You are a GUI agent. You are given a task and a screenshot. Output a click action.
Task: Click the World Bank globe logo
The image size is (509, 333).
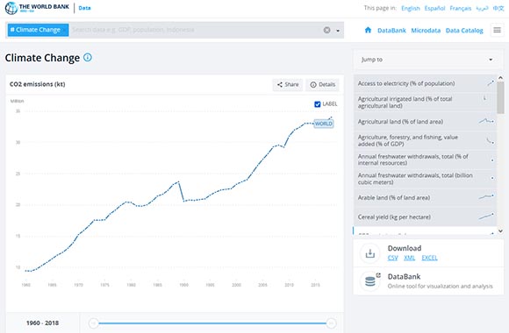point(11,8)
